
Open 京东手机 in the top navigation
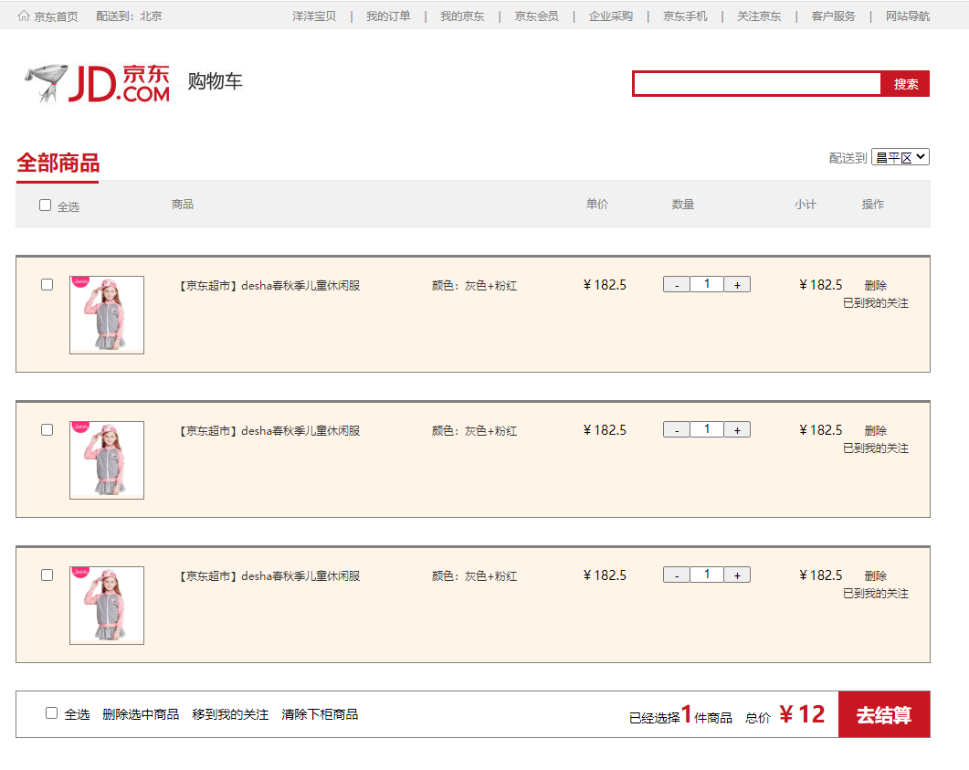[x=685, y=16]
